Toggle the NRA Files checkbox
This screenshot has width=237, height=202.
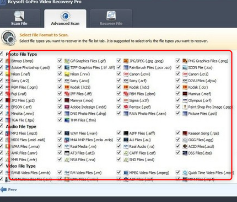[x=60, y=159]
